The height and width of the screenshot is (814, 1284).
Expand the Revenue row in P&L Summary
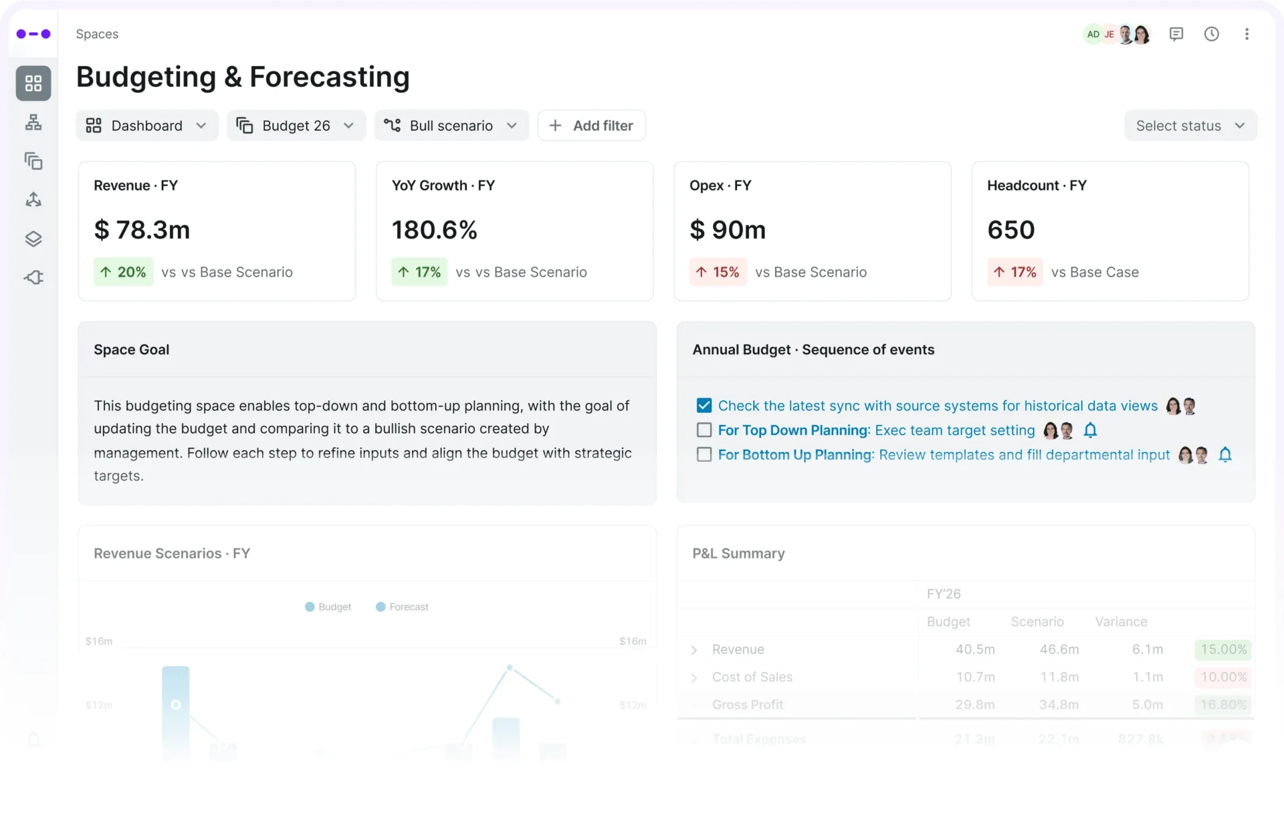click(x=694, y=650)
